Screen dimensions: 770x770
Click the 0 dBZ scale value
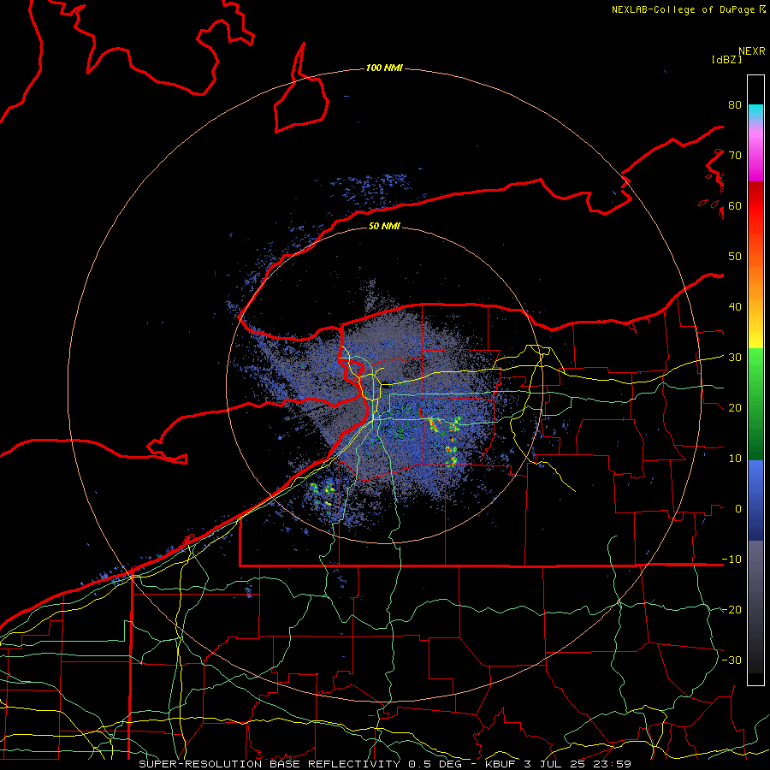click(x=738, y=509)
